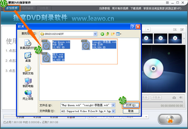Click the help question-mark button in 打开 dialog
The height and width of the screenshot is (129, 188).
[x=133, y=27]
